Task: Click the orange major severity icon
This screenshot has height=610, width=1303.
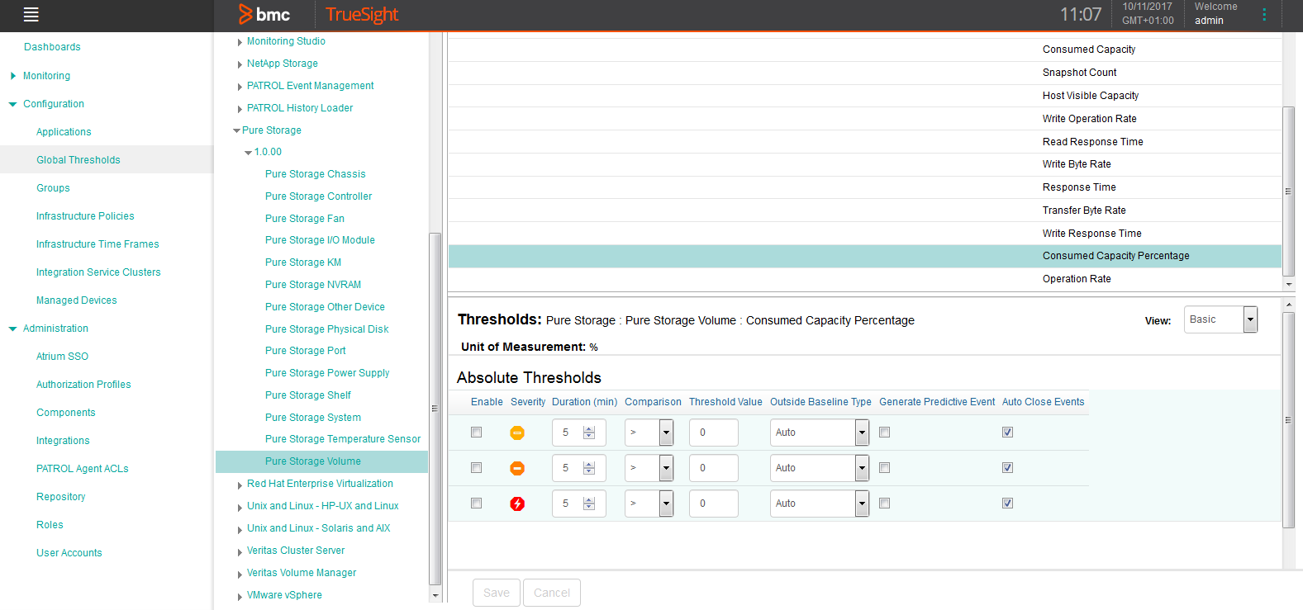Action: click(x=517, y=468)
